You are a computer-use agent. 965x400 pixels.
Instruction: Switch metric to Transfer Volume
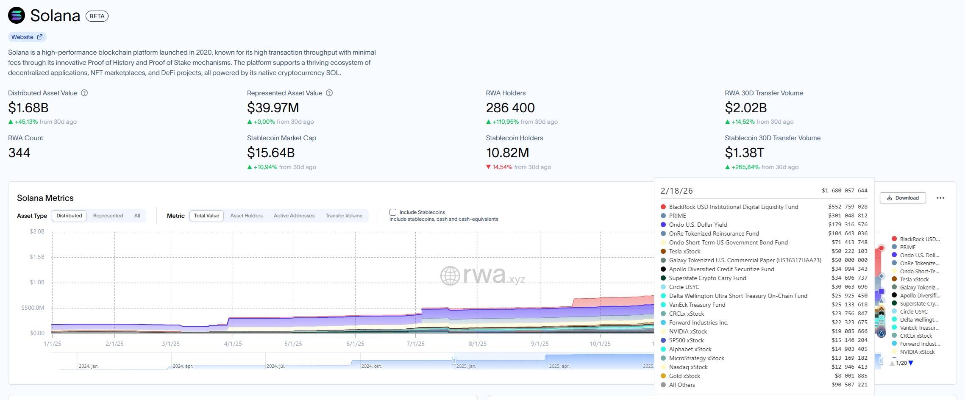pos(344,216)
